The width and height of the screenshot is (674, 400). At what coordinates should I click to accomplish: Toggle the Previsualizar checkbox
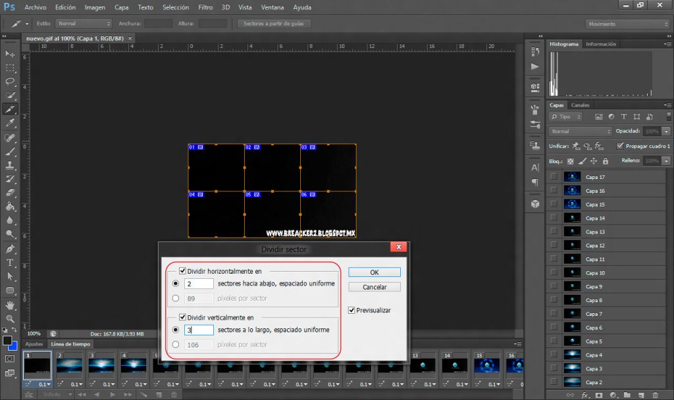click(351, 311)
